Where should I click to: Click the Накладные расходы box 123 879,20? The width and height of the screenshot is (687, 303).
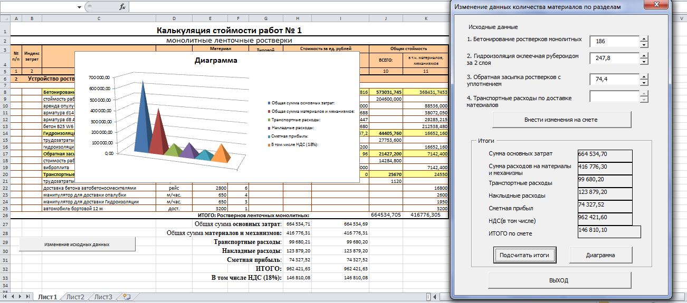605,193
